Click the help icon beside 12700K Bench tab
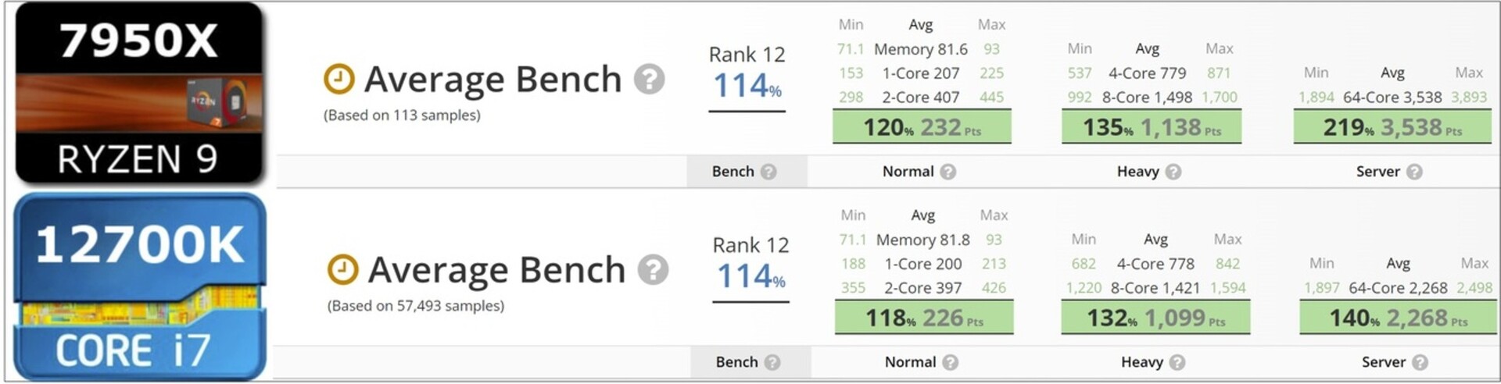 [772, 362]
